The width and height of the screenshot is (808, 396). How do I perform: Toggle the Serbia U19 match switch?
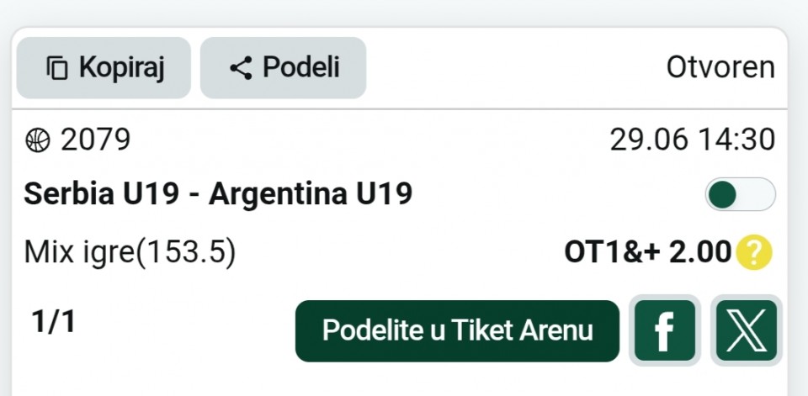click(741, 194)
